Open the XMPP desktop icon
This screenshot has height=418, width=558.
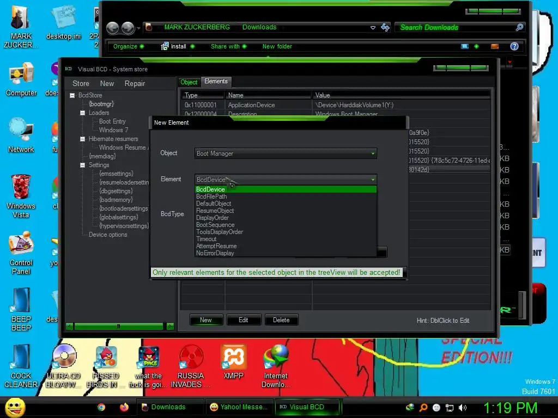pyautogui.click(x=233, y=362)
